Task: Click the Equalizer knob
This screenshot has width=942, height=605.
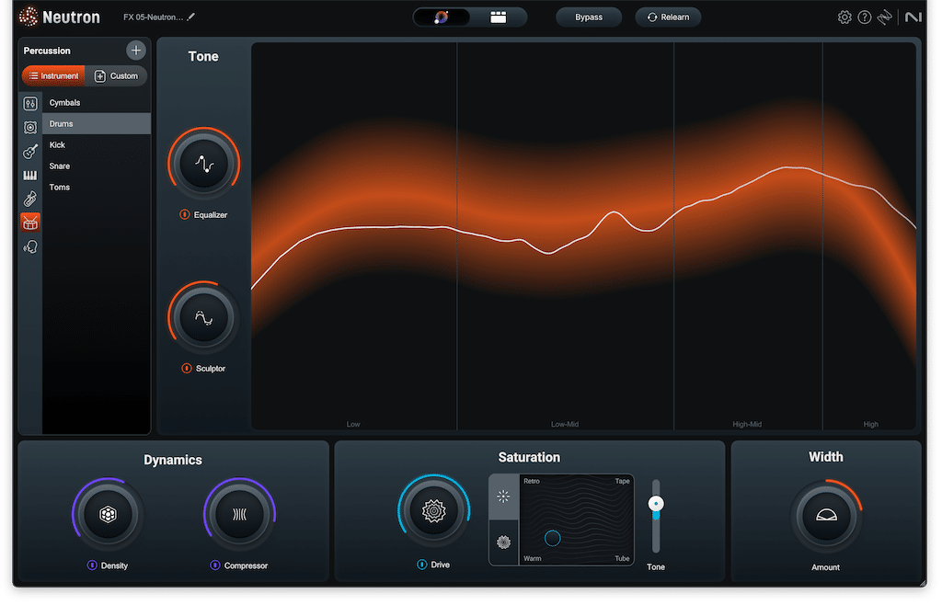Action: point(203,164)
